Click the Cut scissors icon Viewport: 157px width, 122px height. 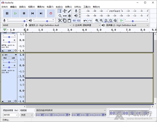pyautogui.click(x=60, y=21)
